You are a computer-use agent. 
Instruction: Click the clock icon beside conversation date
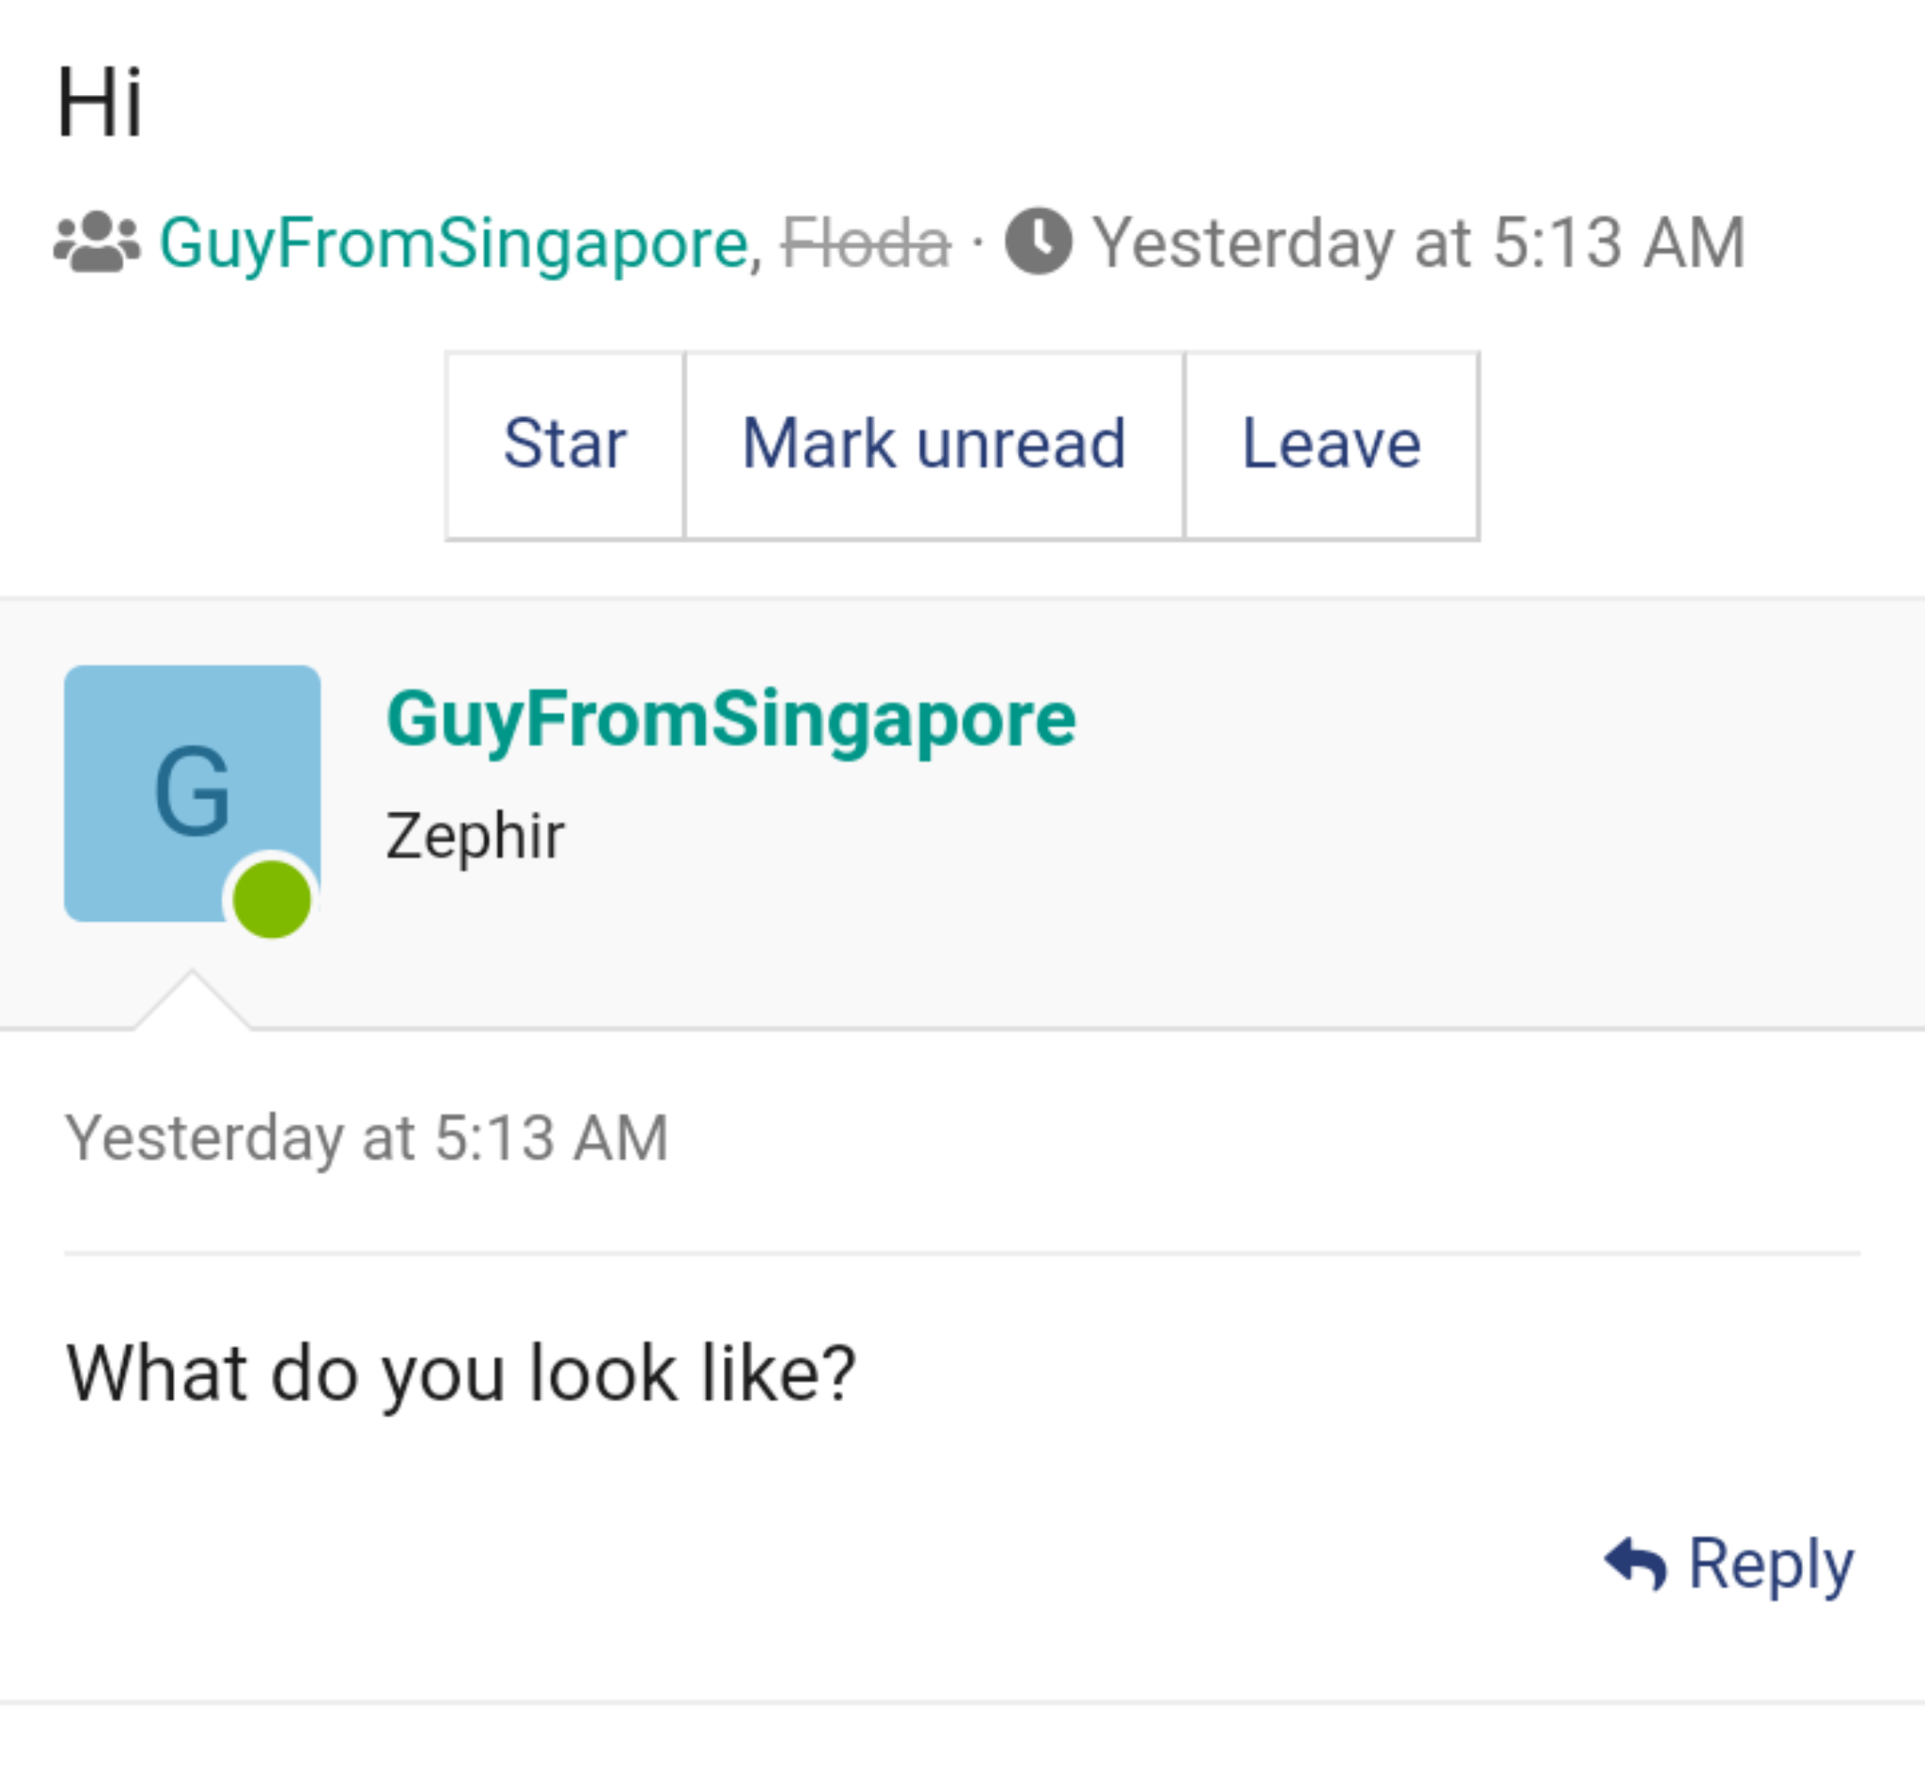(1039, 242)
